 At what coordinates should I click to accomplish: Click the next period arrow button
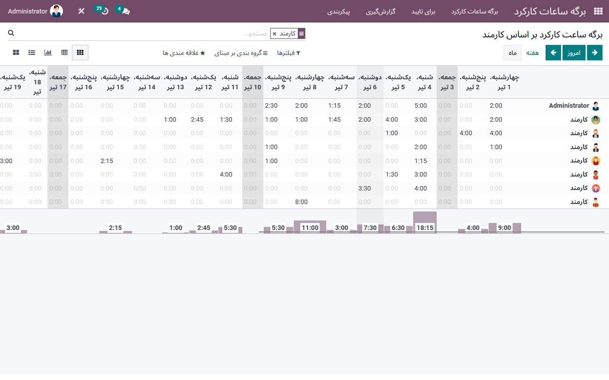tap(595, 52)
